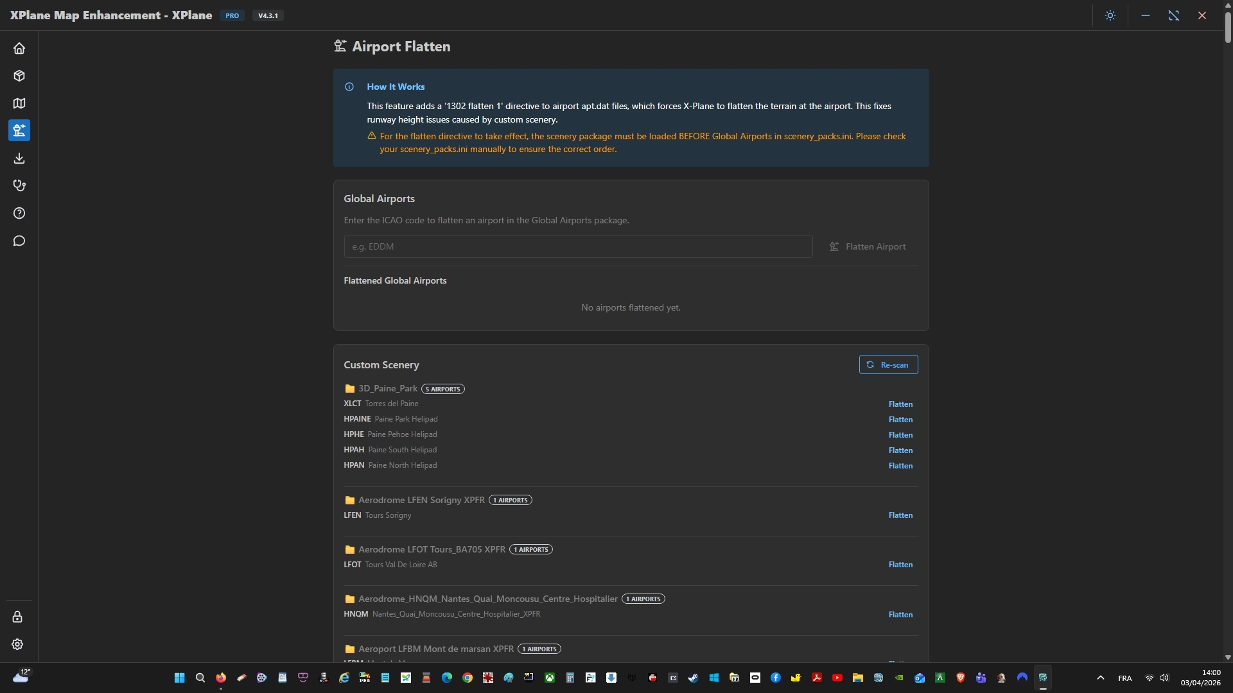
Task: Show hidden system tray icons chevron
Action: point(1100,678)
